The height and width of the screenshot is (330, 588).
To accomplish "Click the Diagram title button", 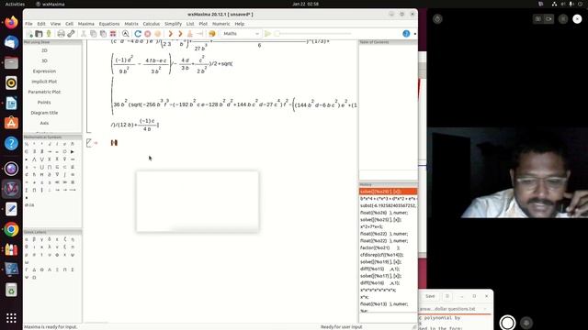I will 44,113.
